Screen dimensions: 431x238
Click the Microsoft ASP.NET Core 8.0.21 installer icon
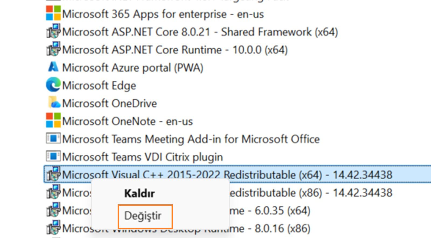point(54,32)
